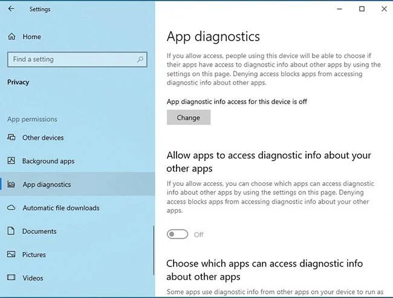Click 'Choose which apps can access' heading
The image size is (393, 298).
point(264,270)
